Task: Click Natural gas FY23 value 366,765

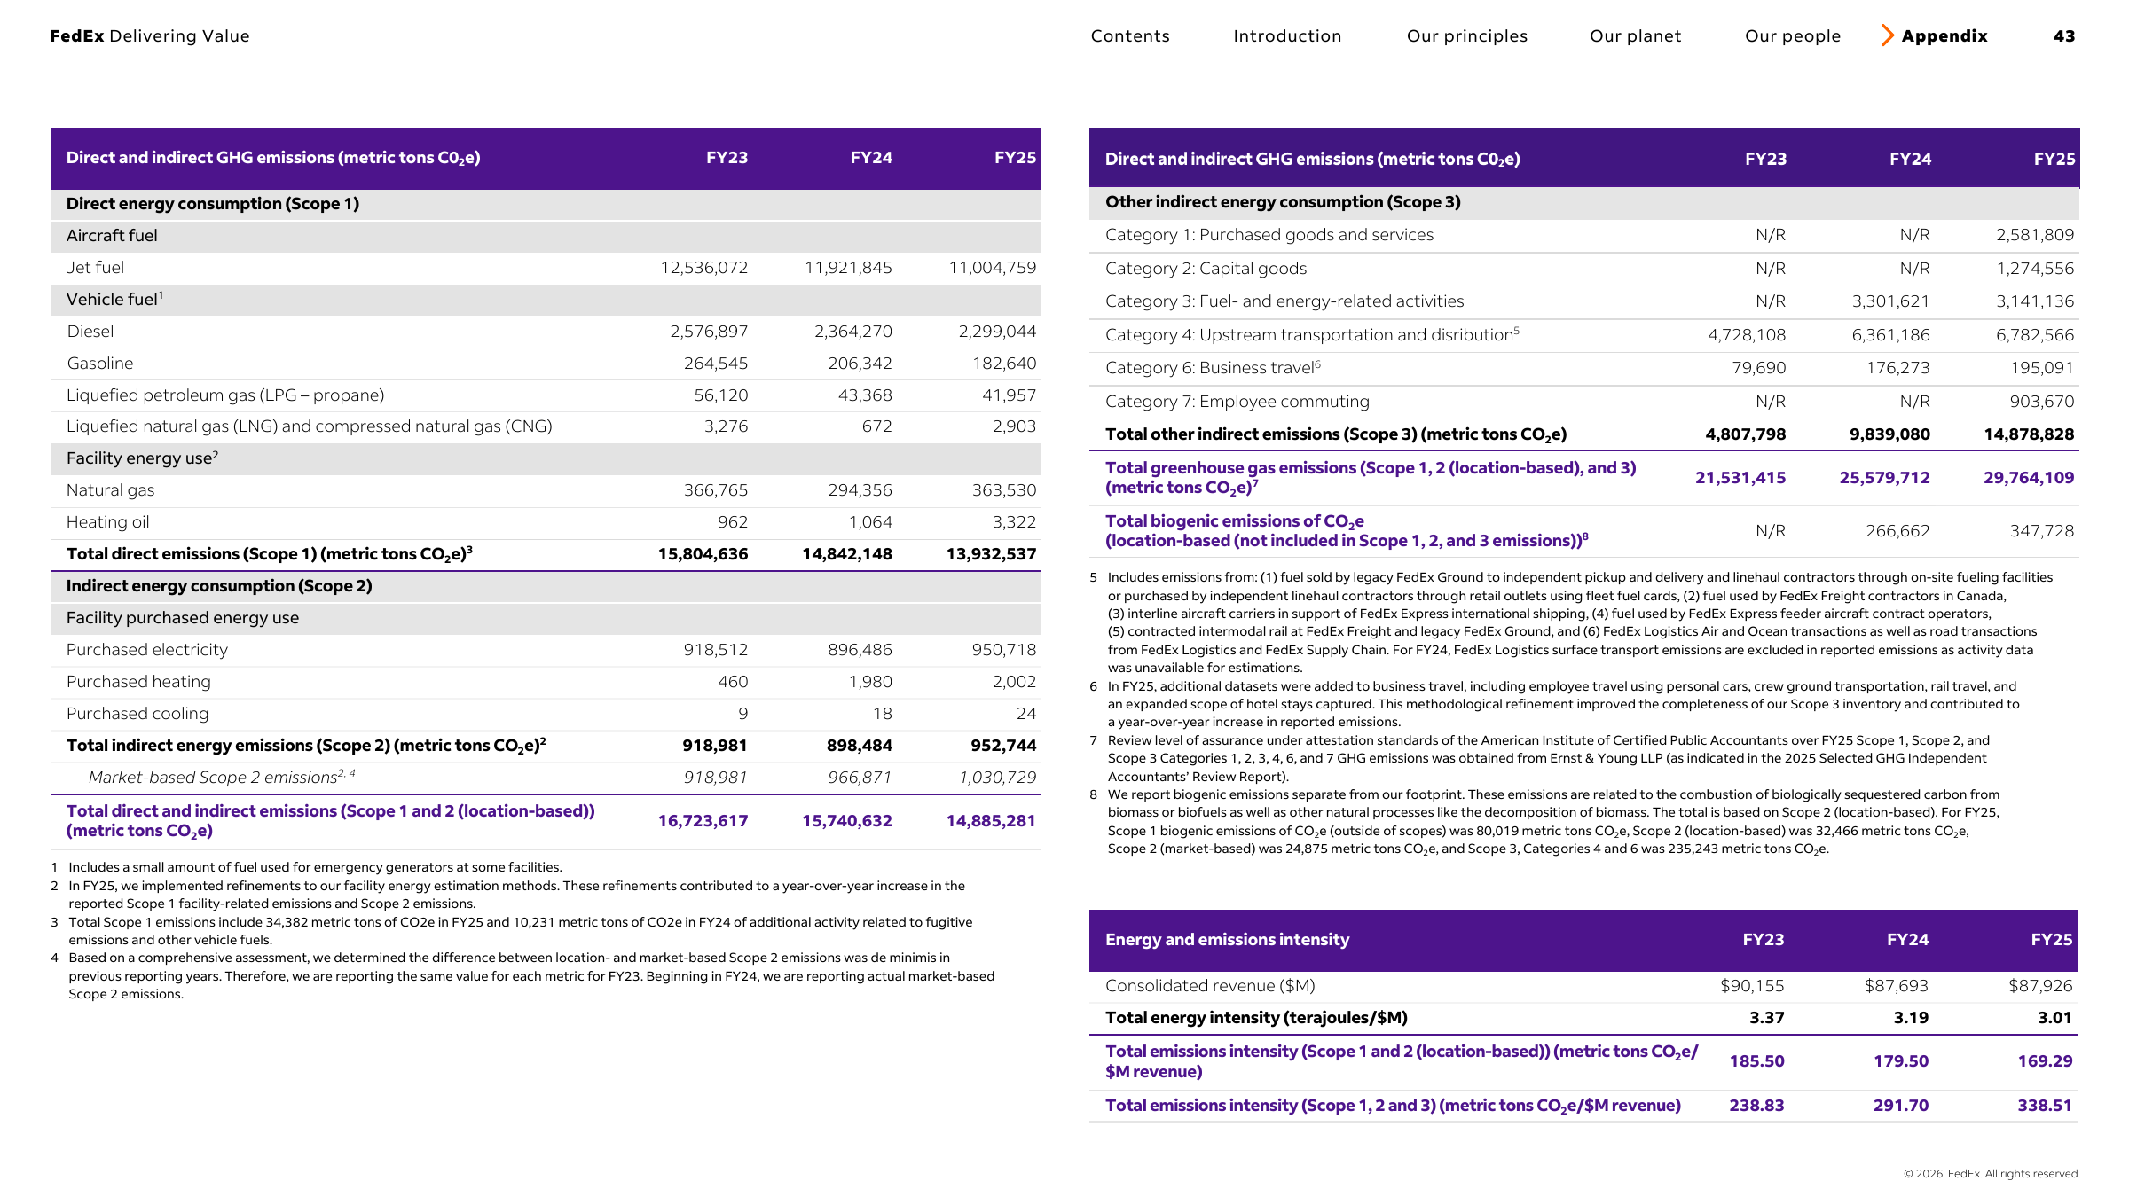Action: tap(716, 490)
